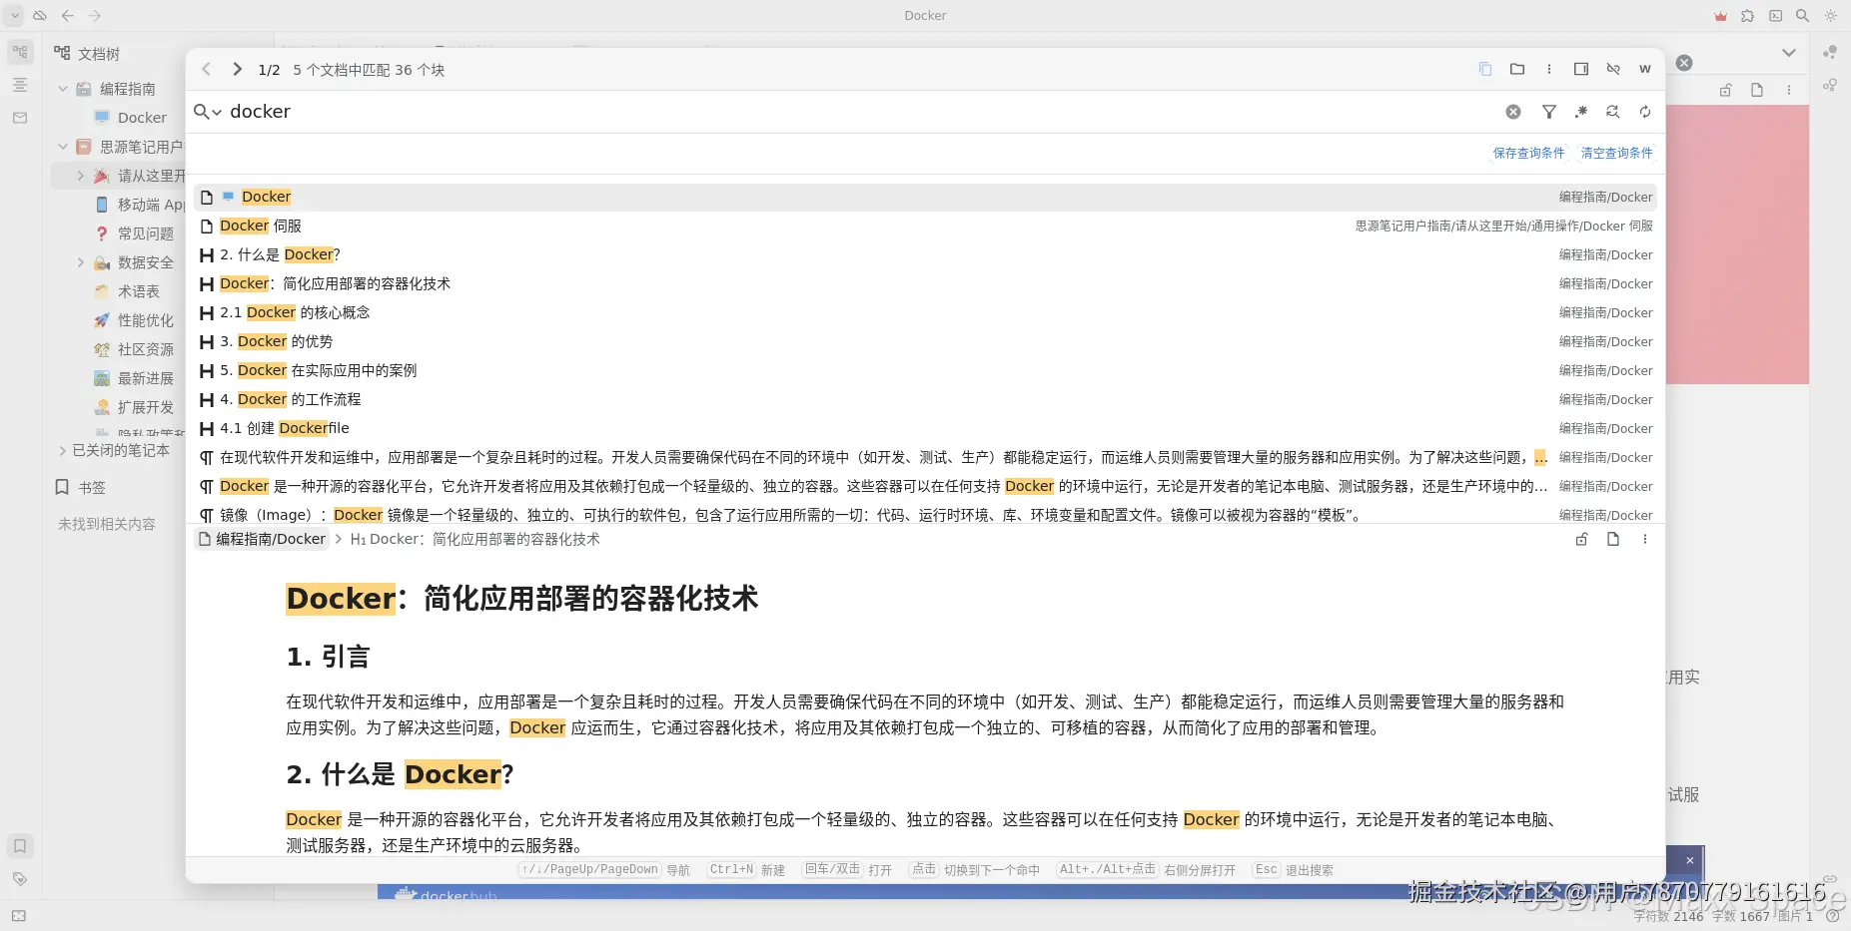Screen dimensions: 1851x931
Task: Open the command panel terminal icon
Action: (1775, 15)
